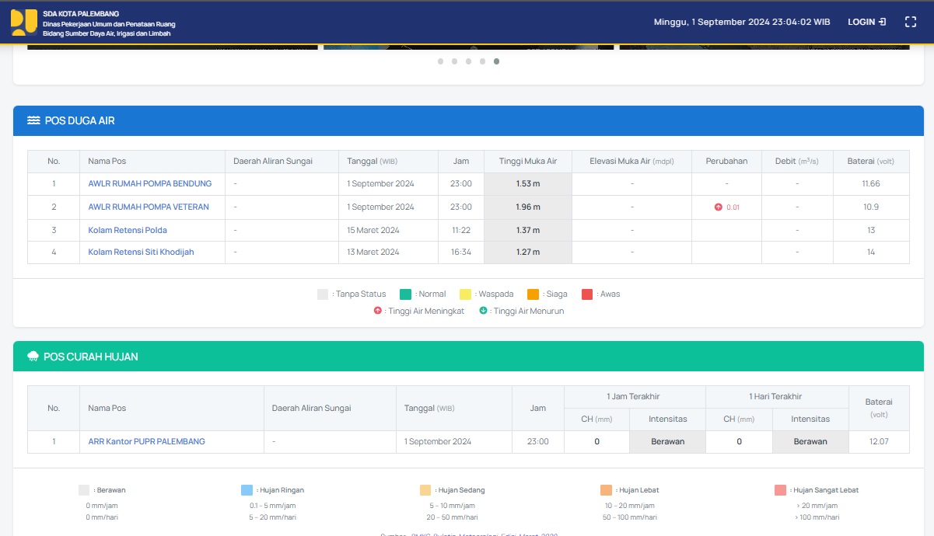Click the green Normal legend swatch
Image resolution: width=934 pixels, height=536 pixels.
tap(405, 294)
